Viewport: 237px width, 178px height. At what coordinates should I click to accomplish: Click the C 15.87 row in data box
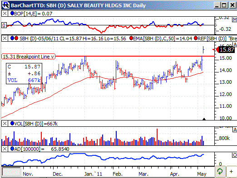(x=24, y=67)
